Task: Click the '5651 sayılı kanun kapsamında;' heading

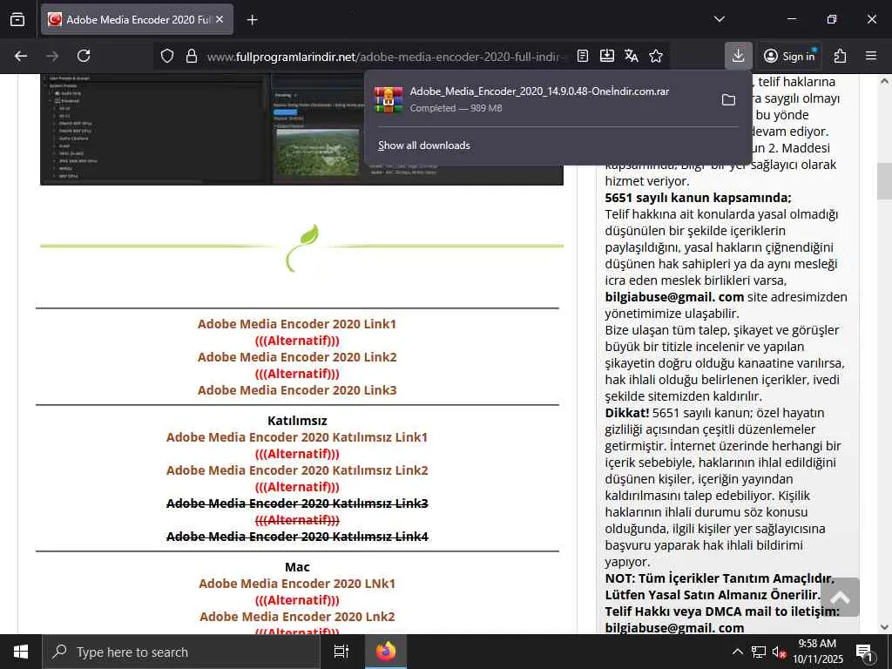Action: 698,198
